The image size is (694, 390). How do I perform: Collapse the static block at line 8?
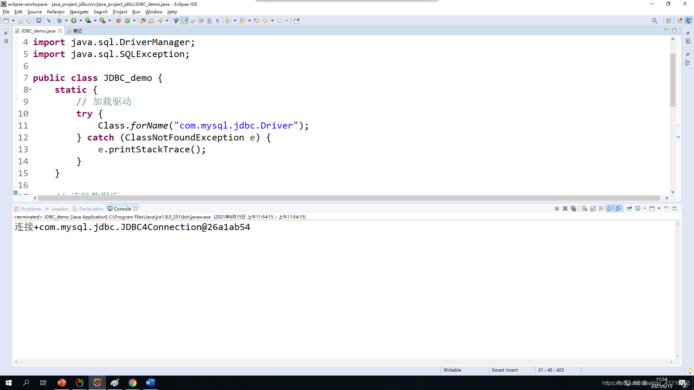pyautogui.click(x=30, y=89)
